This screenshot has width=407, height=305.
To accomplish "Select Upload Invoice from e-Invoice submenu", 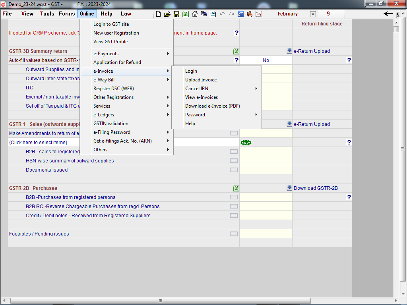I will click(x=201, y=80).
